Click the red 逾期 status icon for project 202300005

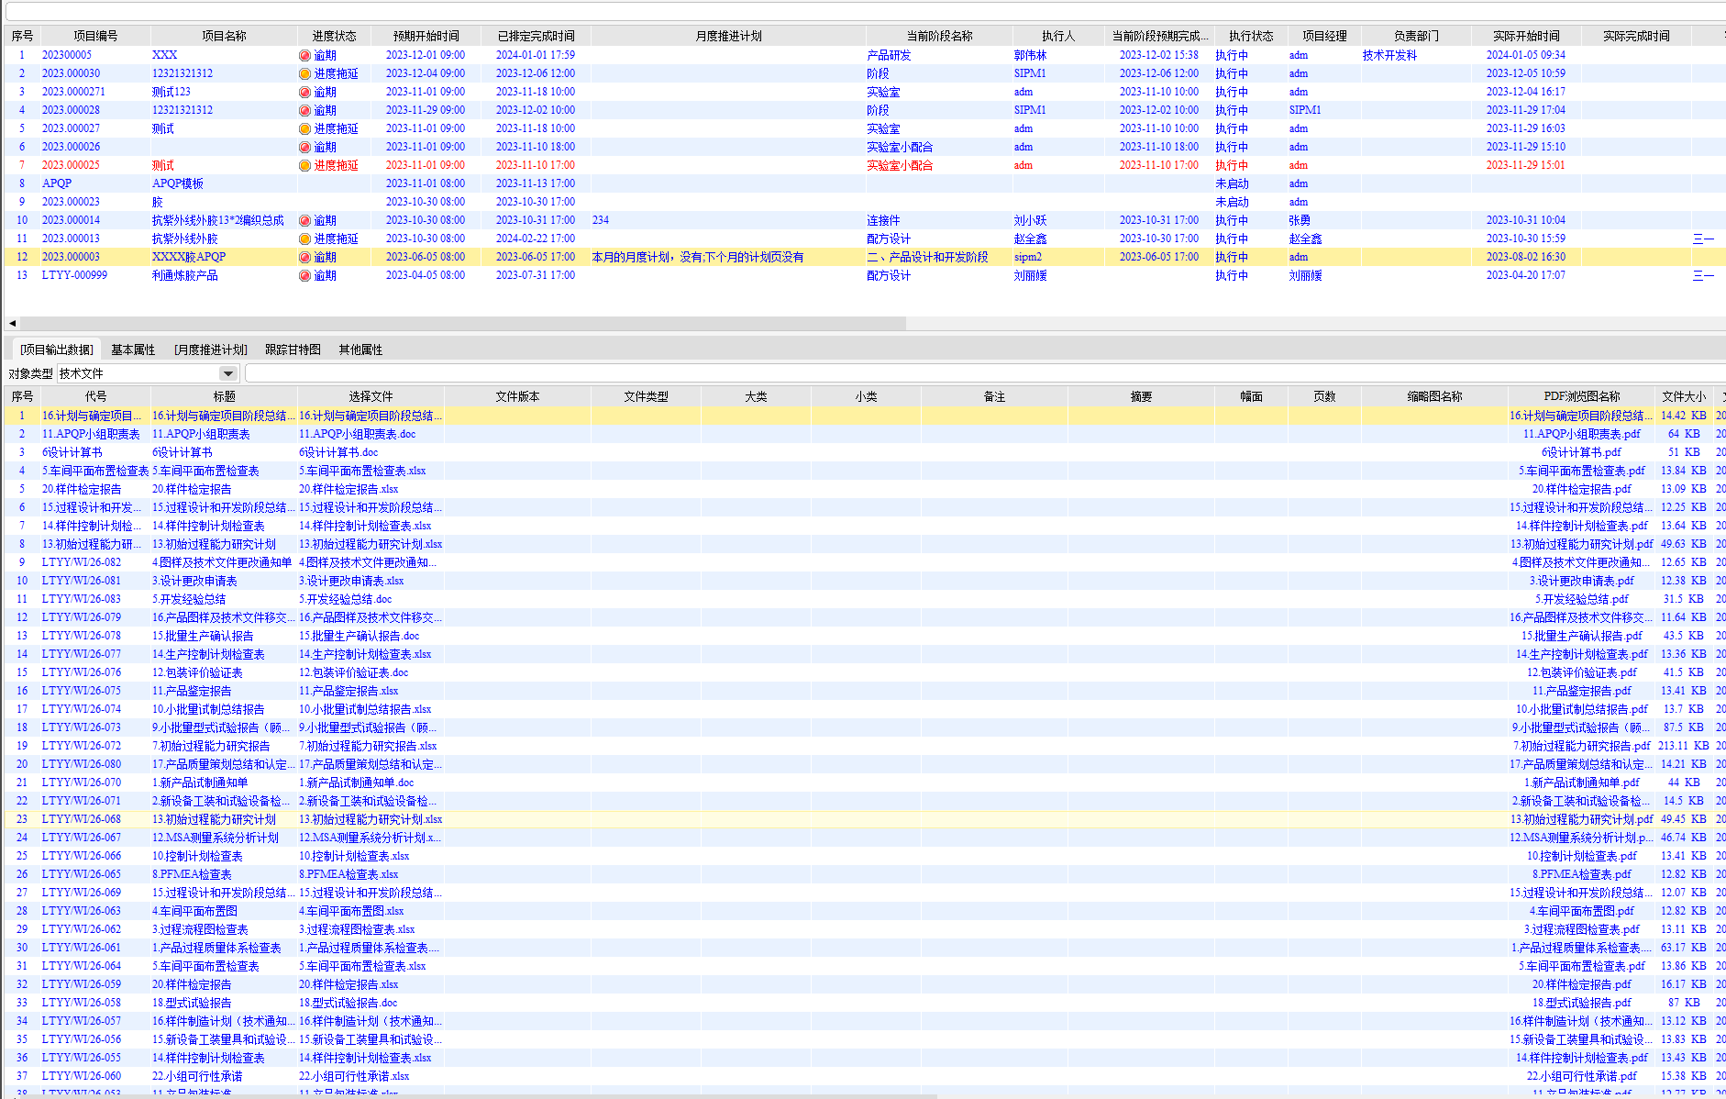click(x=304, y=55)
